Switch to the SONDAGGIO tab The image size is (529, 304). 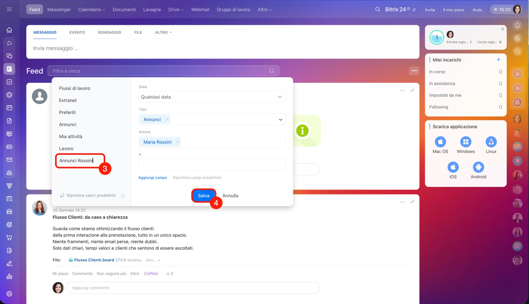tap(109, 32)
